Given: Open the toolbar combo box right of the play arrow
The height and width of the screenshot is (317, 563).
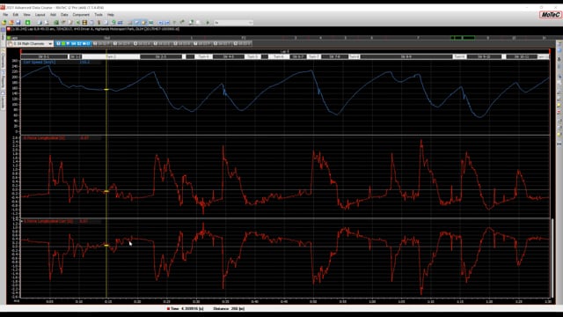Looking at the screenshot, I should point(234,23).
